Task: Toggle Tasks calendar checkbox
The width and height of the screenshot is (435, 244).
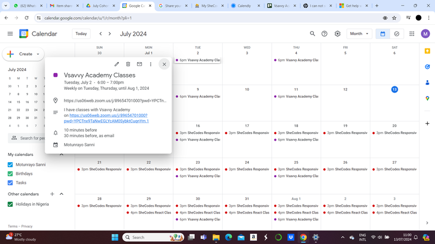Action: (x=10, y=182)
